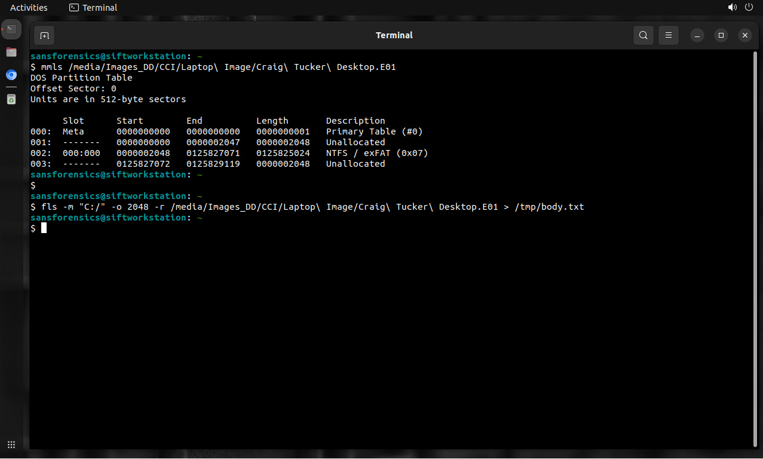Click the volume icon in the top bar
The height and width of the screenshot is (459, 763).
pos(732,8)
